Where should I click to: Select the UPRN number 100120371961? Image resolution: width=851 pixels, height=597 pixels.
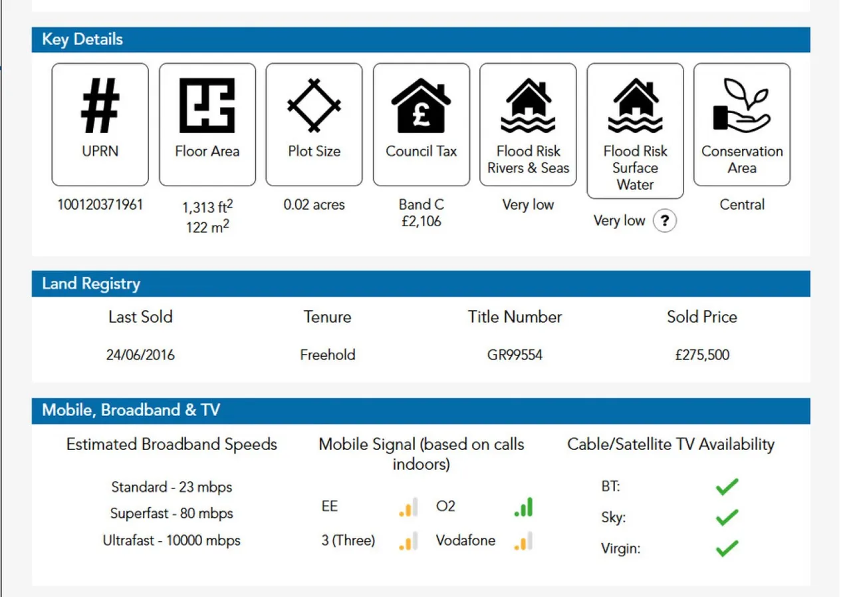point(100,204)
